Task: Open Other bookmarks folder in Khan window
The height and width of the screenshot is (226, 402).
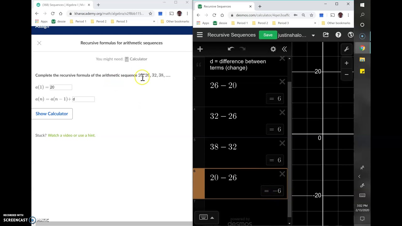Action: coord(175,21)
